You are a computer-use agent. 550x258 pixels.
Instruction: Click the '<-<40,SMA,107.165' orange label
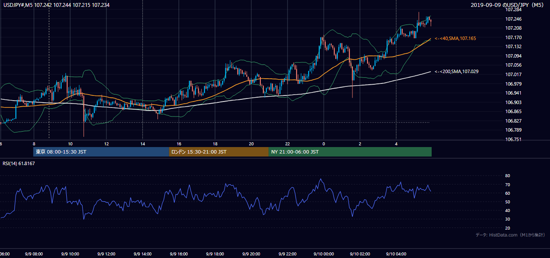coord(455,39)
